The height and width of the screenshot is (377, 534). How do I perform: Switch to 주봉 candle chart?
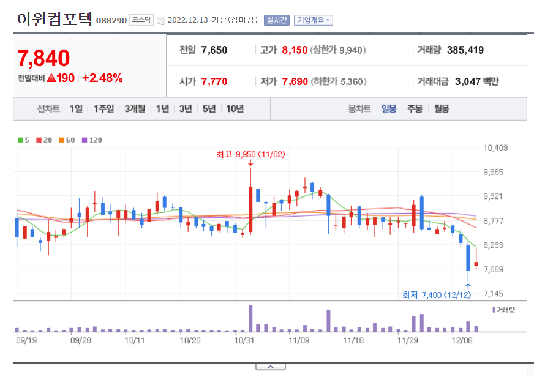[415, 109]
